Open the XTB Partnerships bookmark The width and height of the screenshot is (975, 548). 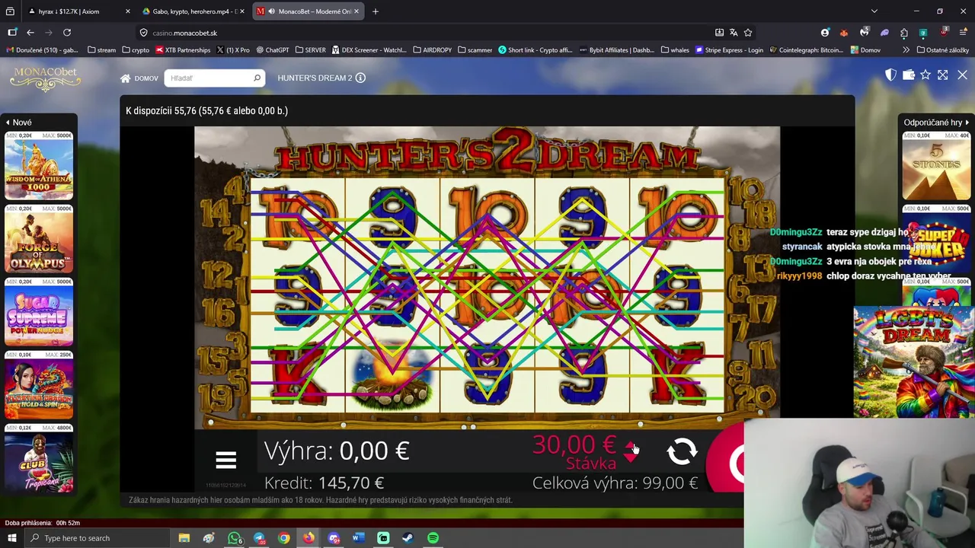coord(183,50)
